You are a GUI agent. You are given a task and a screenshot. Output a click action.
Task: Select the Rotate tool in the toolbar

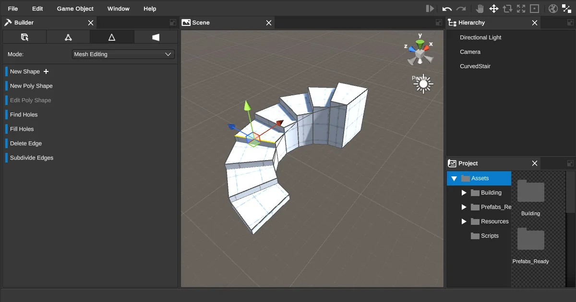coord(507,8)
